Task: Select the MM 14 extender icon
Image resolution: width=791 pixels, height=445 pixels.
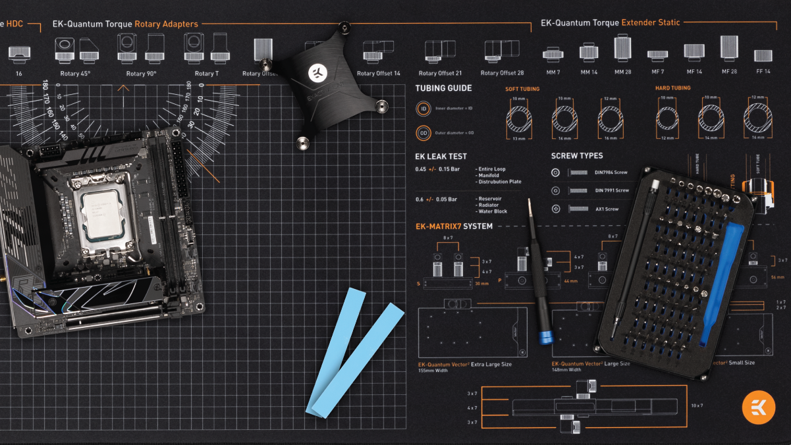Action: [589, 52]
